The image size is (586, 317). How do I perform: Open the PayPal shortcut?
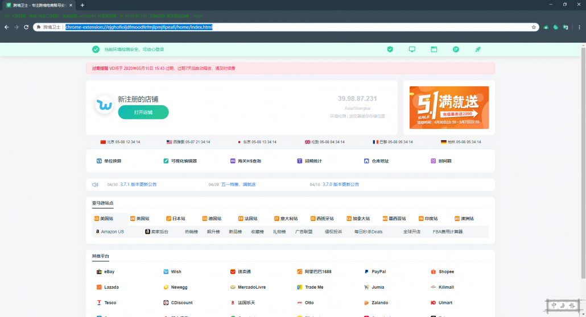[375, 272]
